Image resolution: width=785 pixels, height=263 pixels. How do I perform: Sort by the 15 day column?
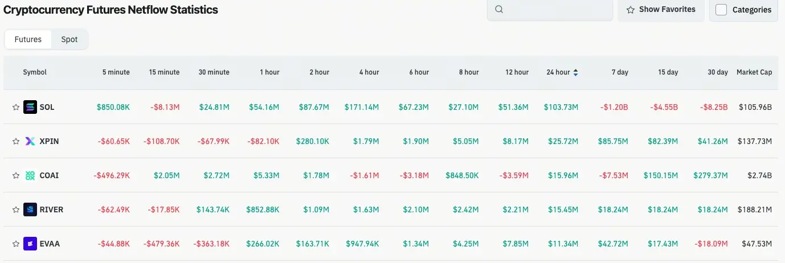668,72
